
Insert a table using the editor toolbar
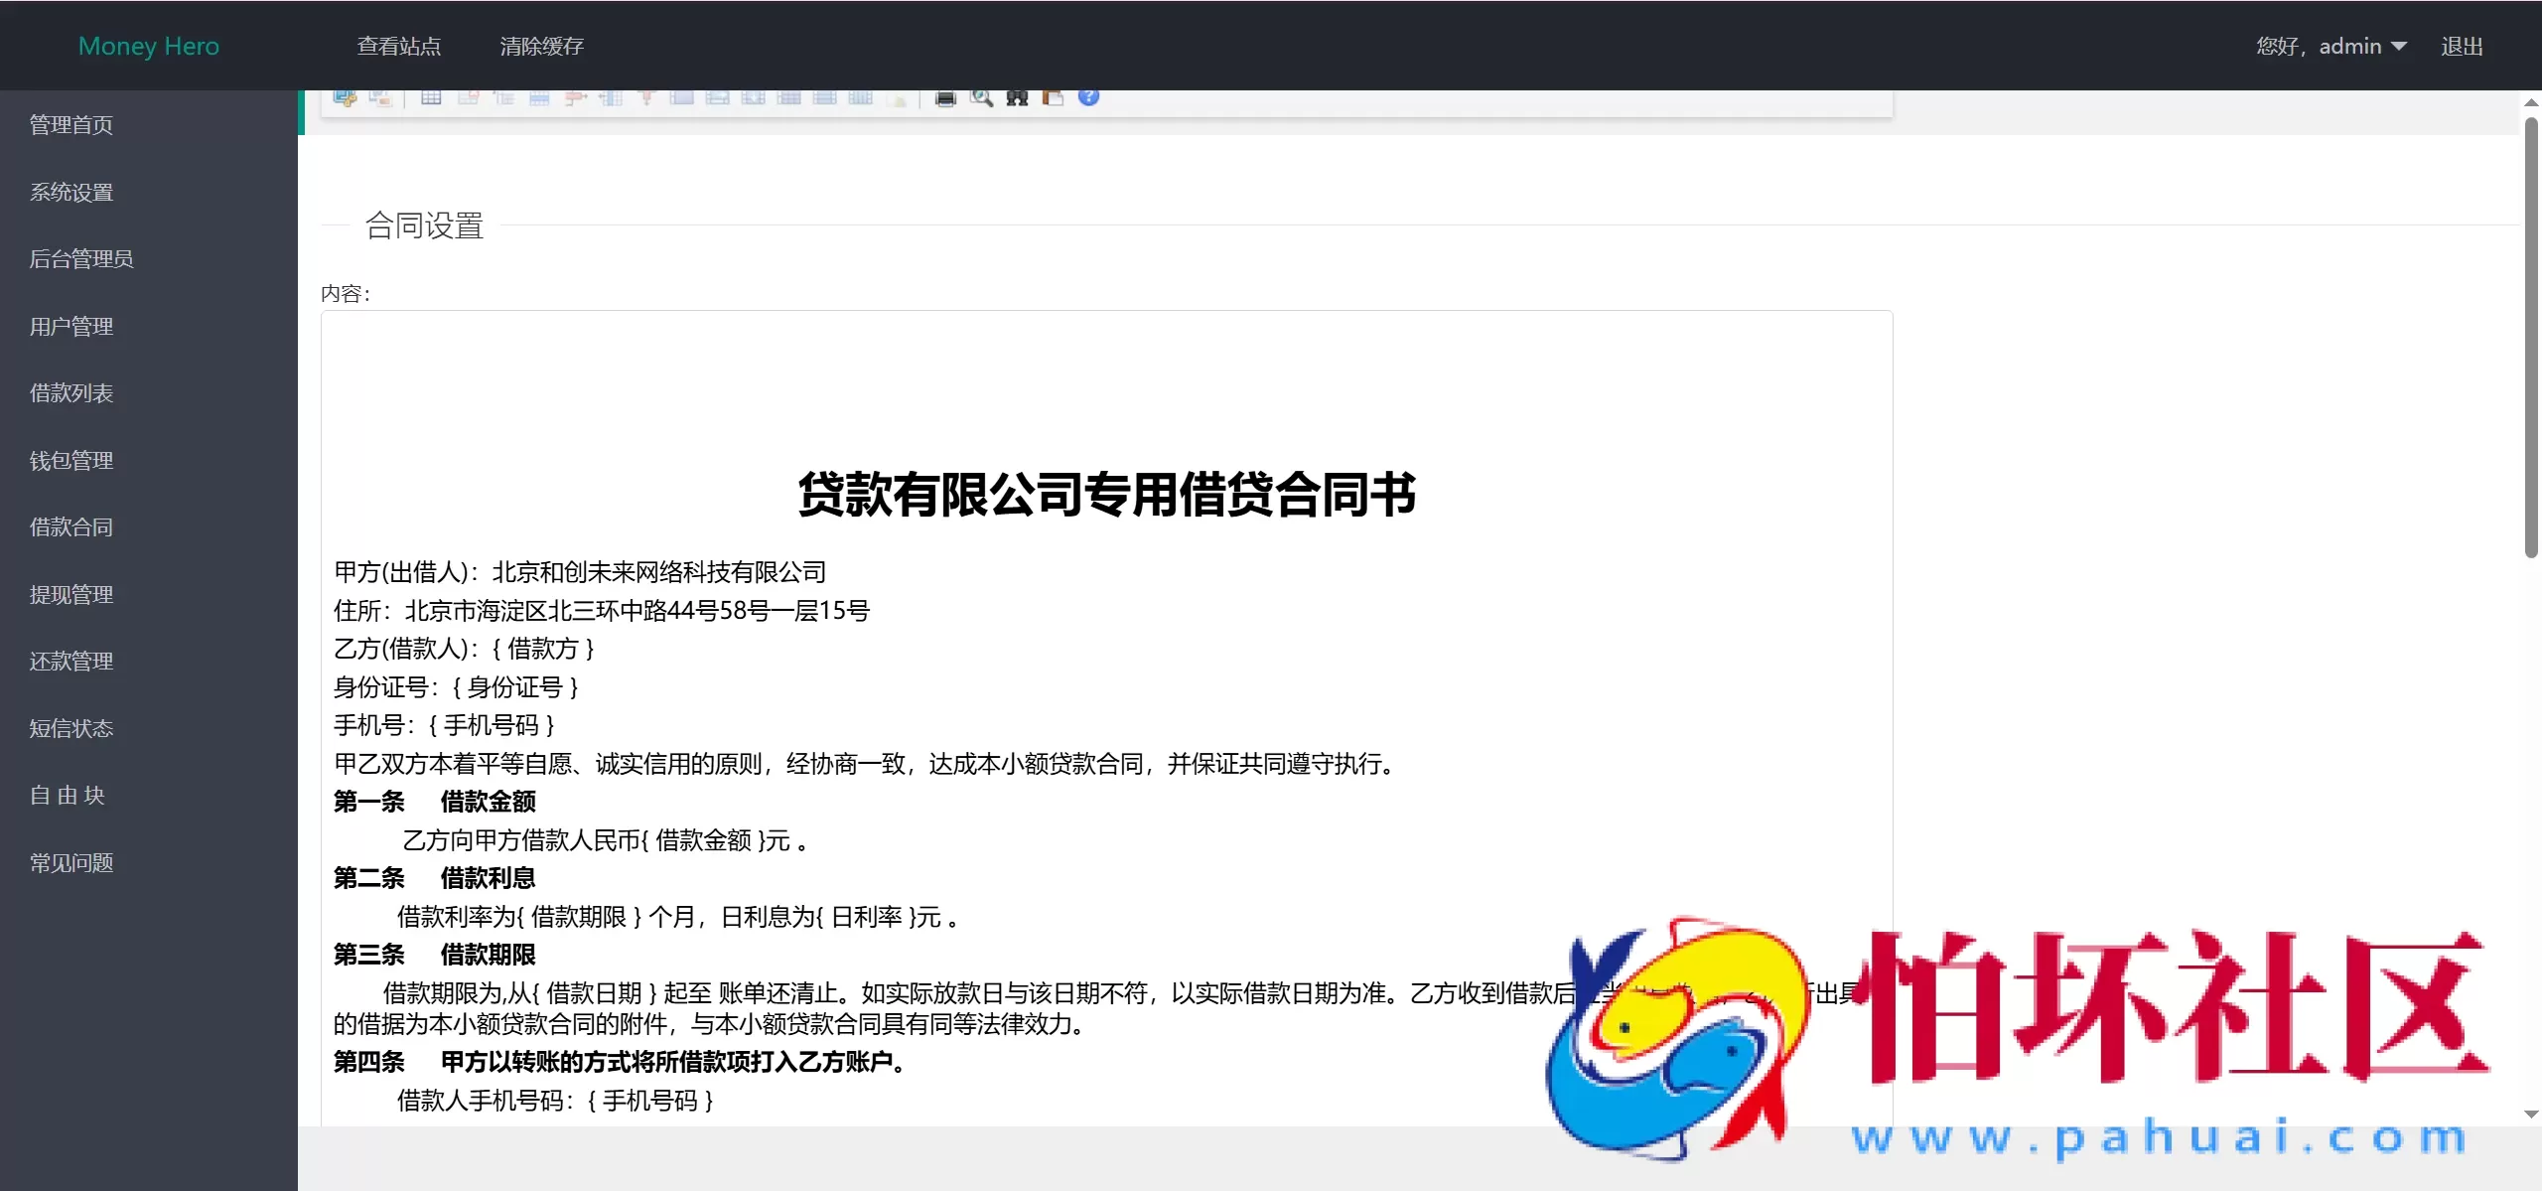(x=431, y=97)
